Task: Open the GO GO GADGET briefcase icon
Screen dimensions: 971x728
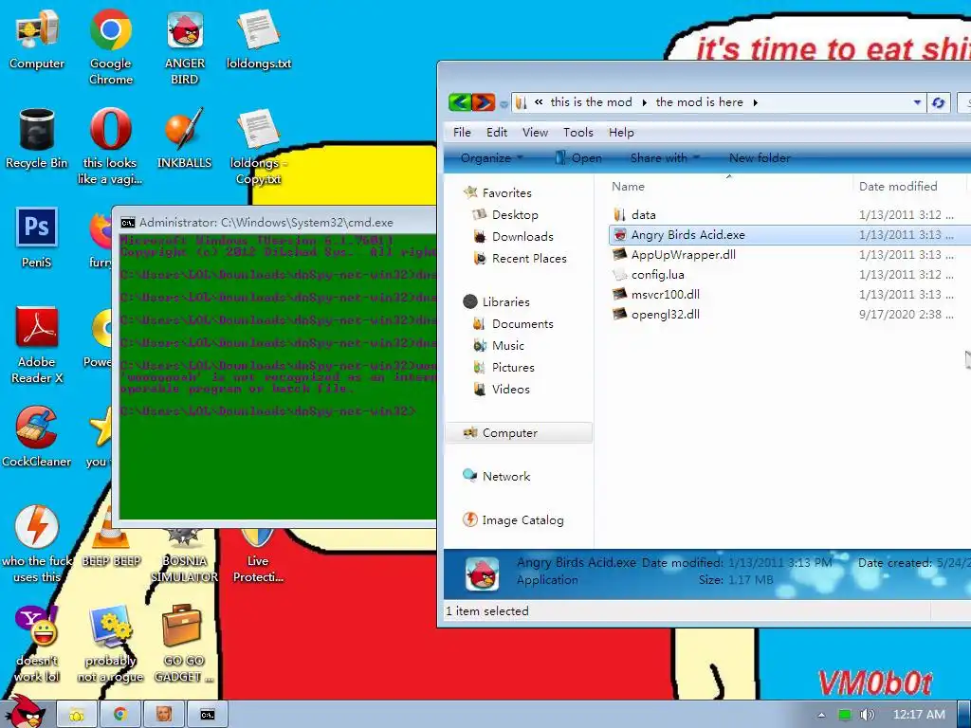Action: click(183, 644)
